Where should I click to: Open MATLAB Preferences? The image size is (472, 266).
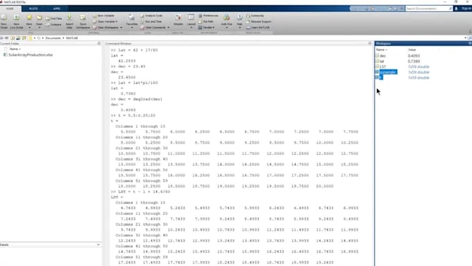[208, 16]
